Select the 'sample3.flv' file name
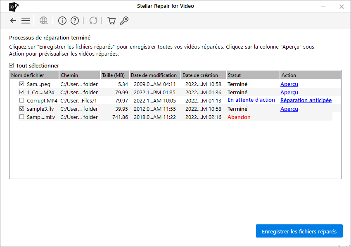The height and width of the screenshot is (247, 351). coord(40,109)
